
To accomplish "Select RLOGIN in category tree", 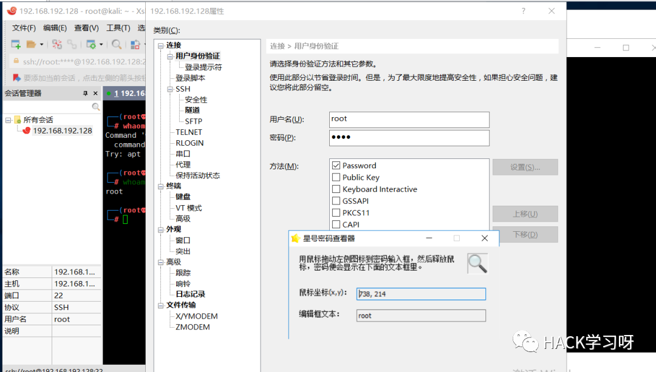I will [x=190, y=143].
